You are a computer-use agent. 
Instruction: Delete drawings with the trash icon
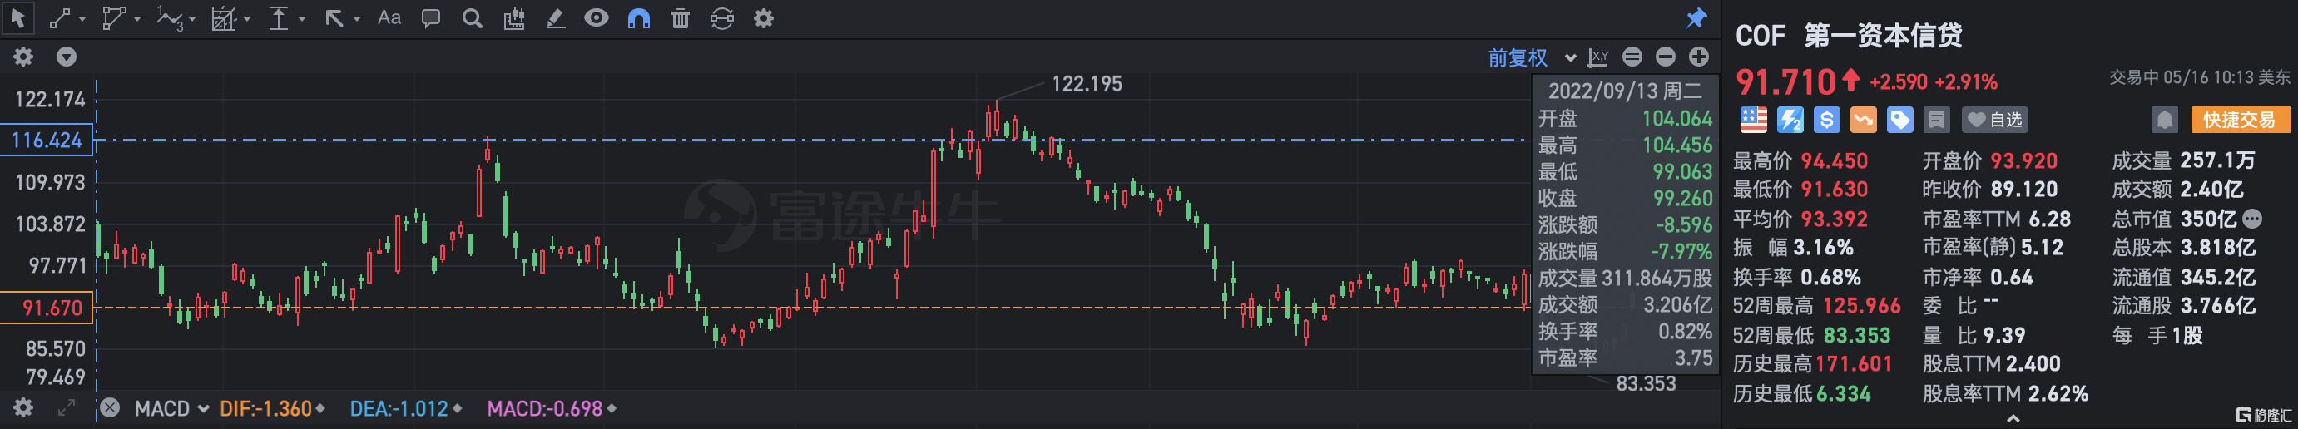680,17
